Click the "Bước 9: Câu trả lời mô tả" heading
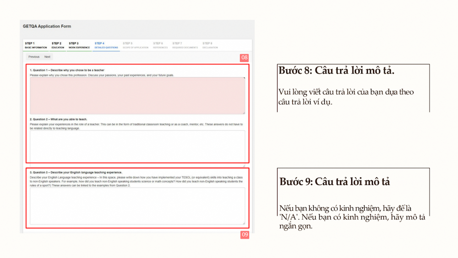The width and height of the screenshot is (458, 258). click(335, 181)
